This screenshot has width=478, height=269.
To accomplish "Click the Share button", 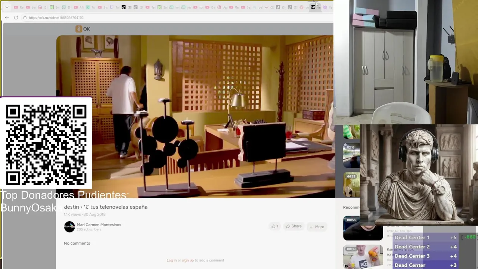I will tap(294, 226).
